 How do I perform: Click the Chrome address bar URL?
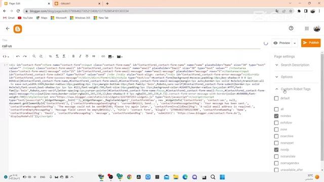[x=79, y=11]
